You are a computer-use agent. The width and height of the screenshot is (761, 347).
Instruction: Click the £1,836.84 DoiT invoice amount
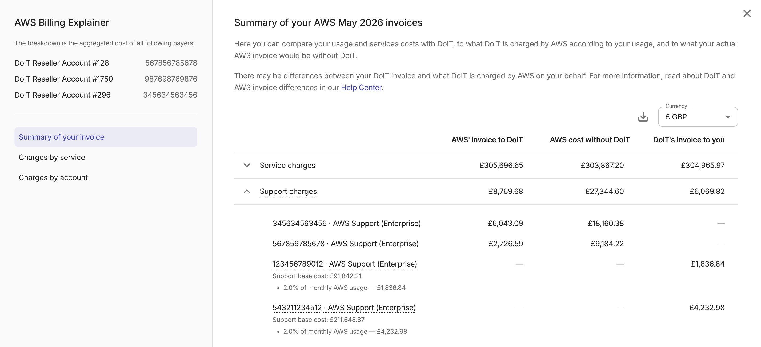(x=707, y=264)
